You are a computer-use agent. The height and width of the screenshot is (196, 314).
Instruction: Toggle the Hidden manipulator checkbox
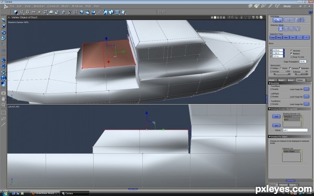tap(271, 68)
